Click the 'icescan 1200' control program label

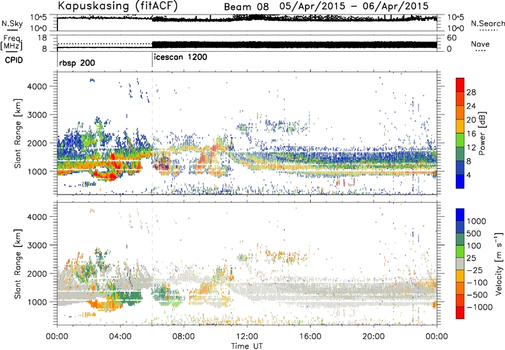181,57
